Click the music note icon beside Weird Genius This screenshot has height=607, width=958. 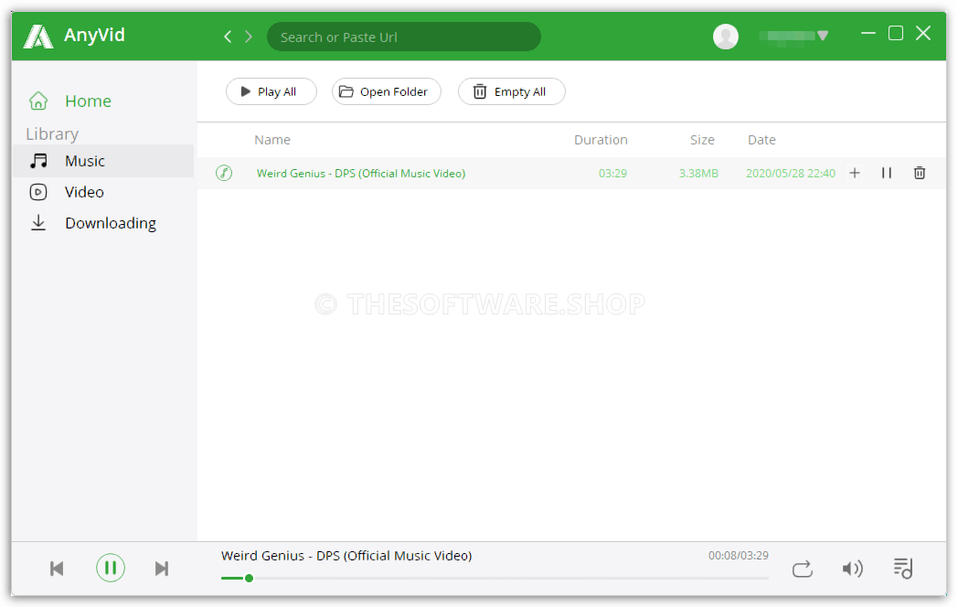point(224,173)
